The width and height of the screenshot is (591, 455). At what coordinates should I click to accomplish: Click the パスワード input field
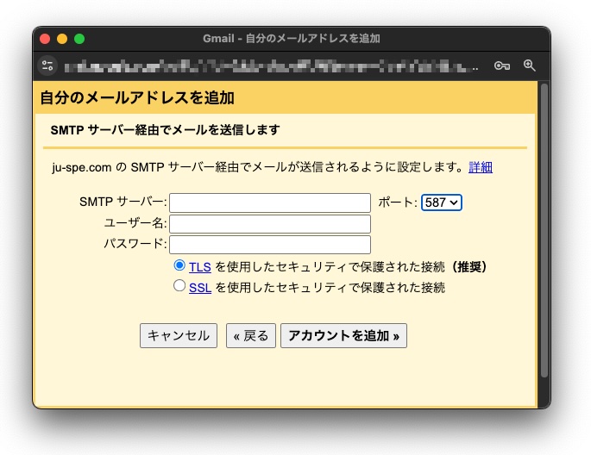click(270, 245)
